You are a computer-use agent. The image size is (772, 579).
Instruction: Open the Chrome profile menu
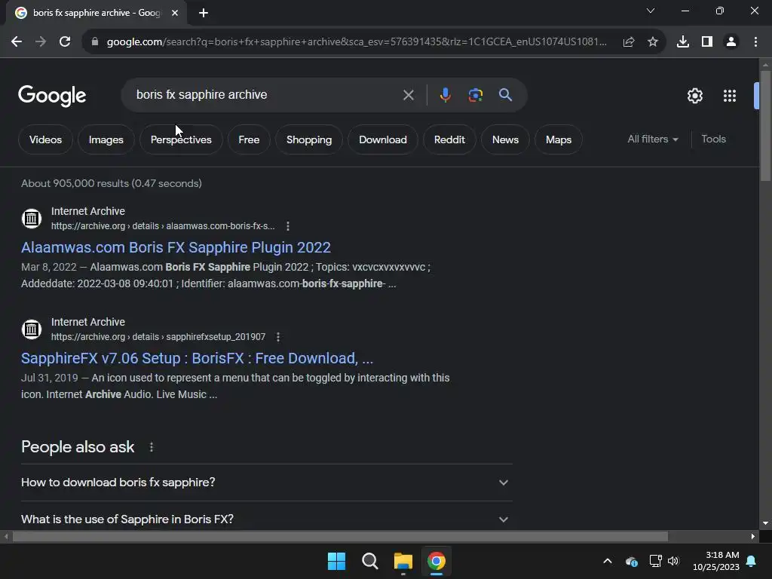coord(731,42)
